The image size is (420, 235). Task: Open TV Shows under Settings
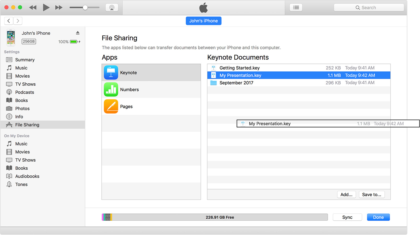25,84
